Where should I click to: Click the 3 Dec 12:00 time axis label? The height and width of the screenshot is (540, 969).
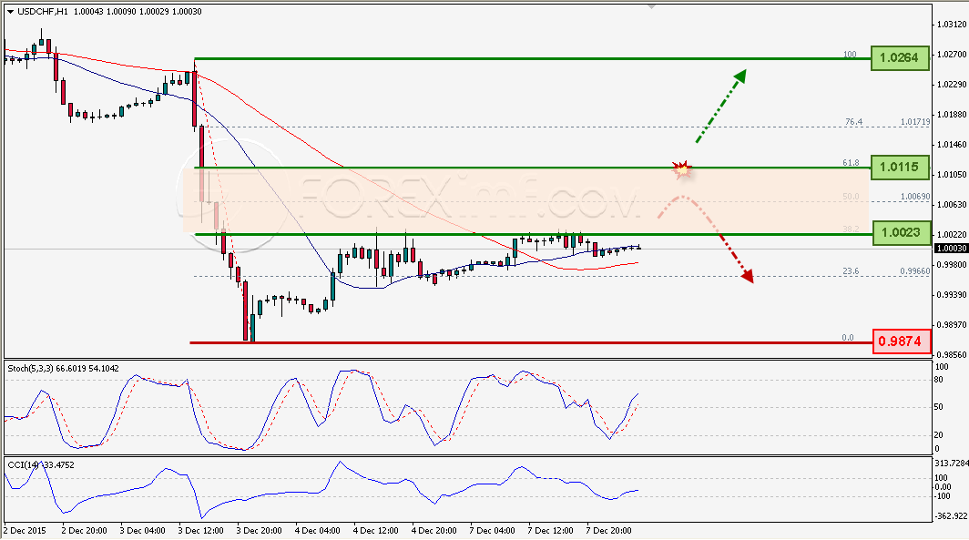pos(201,531)
